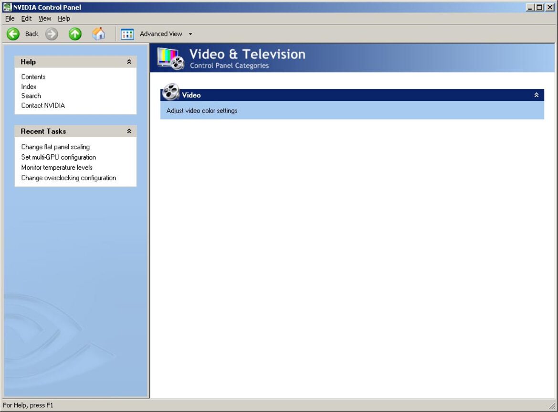
Task: Click the Recent Tasks heading
Action: point(43,131)
